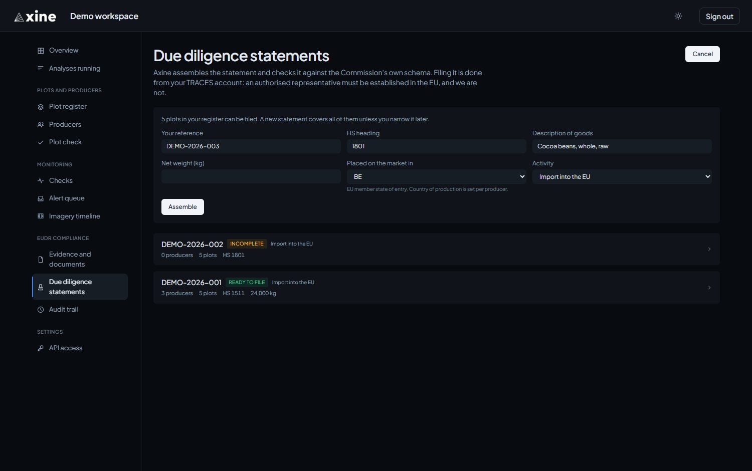This screenshot has width=752, height=471.
Task: Click the API access key icon
Action: pos(41,348)
